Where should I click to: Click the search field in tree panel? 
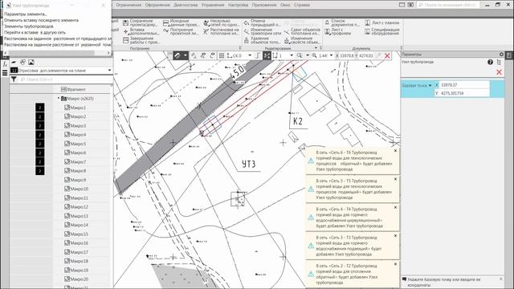point(65,79)
